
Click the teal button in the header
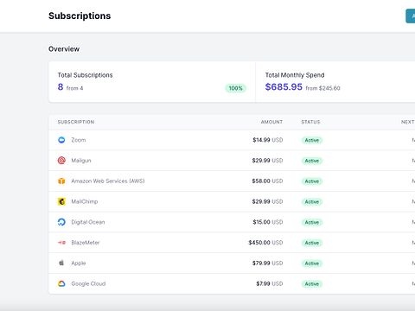click(x=411, y=16)
